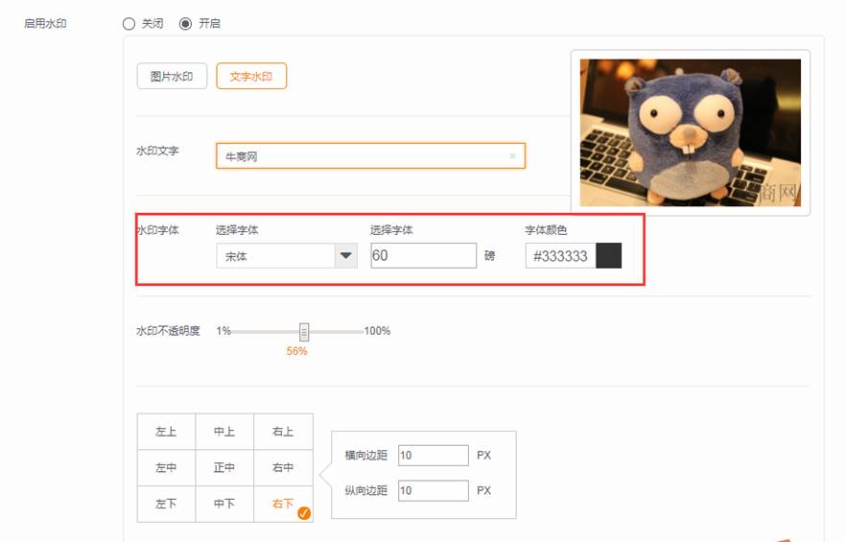Screen dimensions: 846x542
Task: Switch to the 文字水印 tab
Action: pyautogui.click(x=251, y=76)
